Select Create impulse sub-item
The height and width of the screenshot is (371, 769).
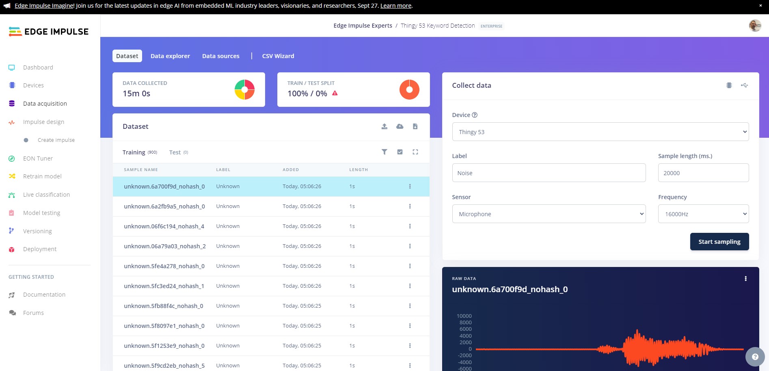[56, 140]
